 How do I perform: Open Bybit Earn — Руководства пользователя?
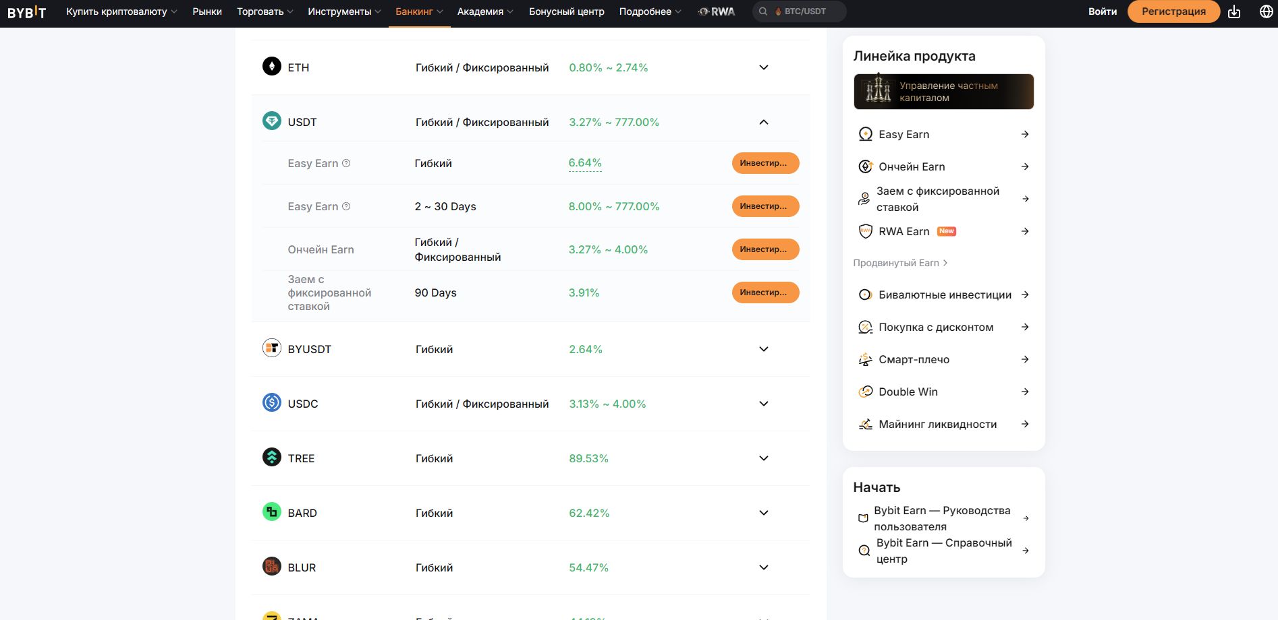943,518
